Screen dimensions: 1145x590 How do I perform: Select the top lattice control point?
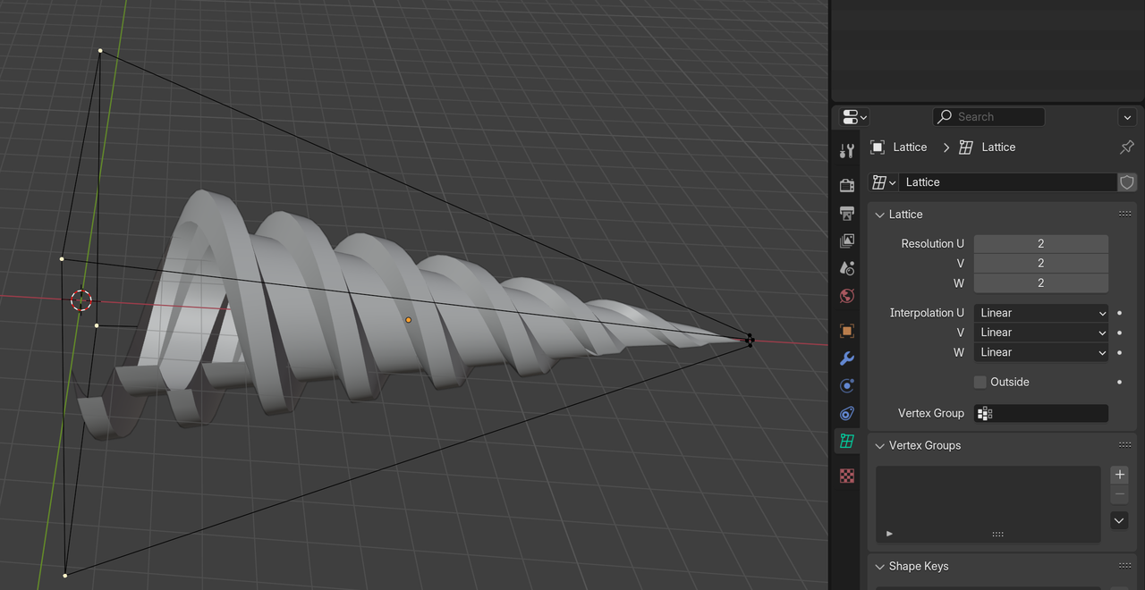point(100,51)
